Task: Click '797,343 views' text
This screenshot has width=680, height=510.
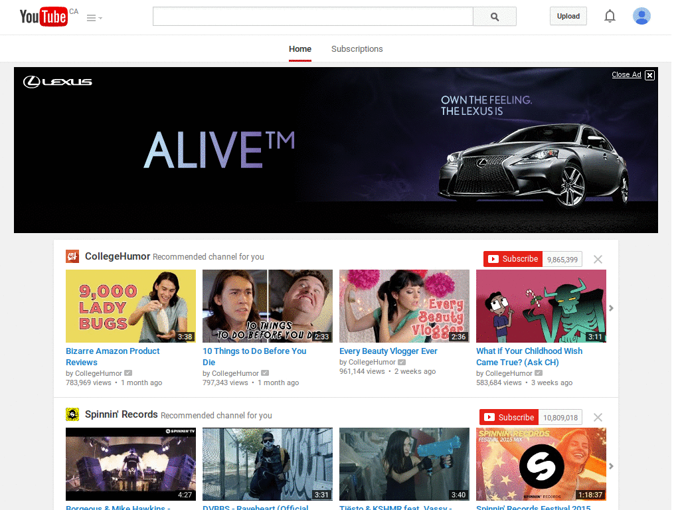Action: point(225,382)
